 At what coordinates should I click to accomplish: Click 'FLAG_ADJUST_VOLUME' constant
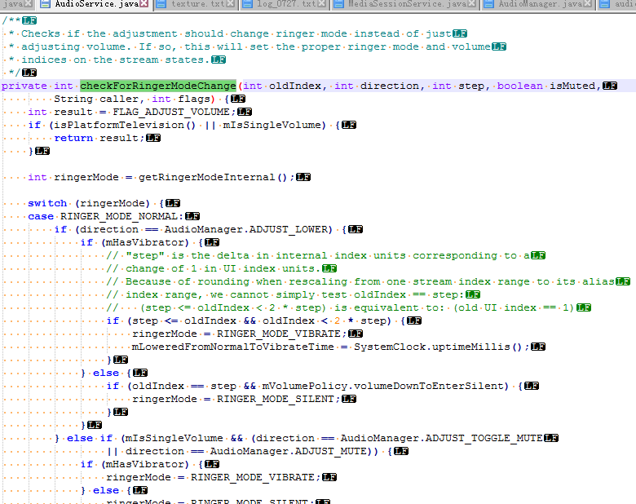click(x=171, y=112)
